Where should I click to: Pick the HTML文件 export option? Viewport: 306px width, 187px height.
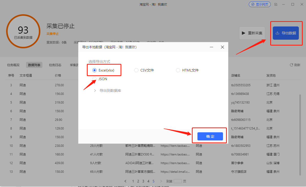(187, 70)
